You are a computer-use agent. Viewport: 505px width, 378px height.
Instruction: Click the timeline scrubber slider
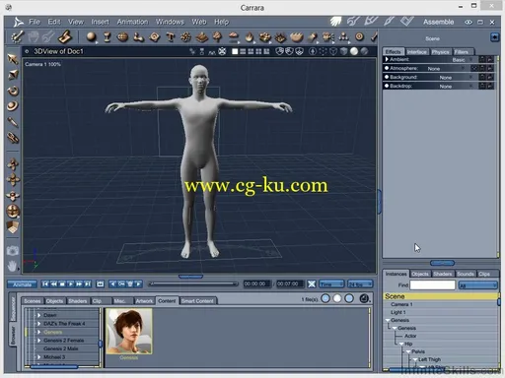click(x=193, y=283)
